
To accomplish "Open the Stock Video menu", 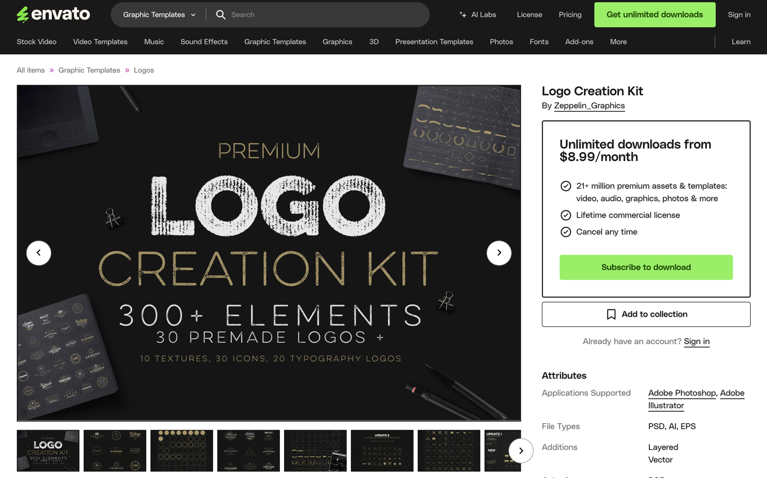I will click(37, 42).
